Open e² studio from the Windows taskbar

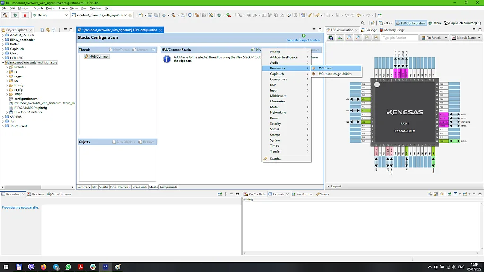(x=105, y=266)
